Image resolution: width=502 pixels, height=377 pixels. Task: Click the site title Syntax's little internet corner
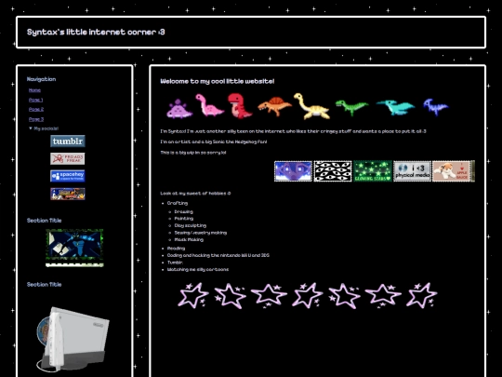96,32
